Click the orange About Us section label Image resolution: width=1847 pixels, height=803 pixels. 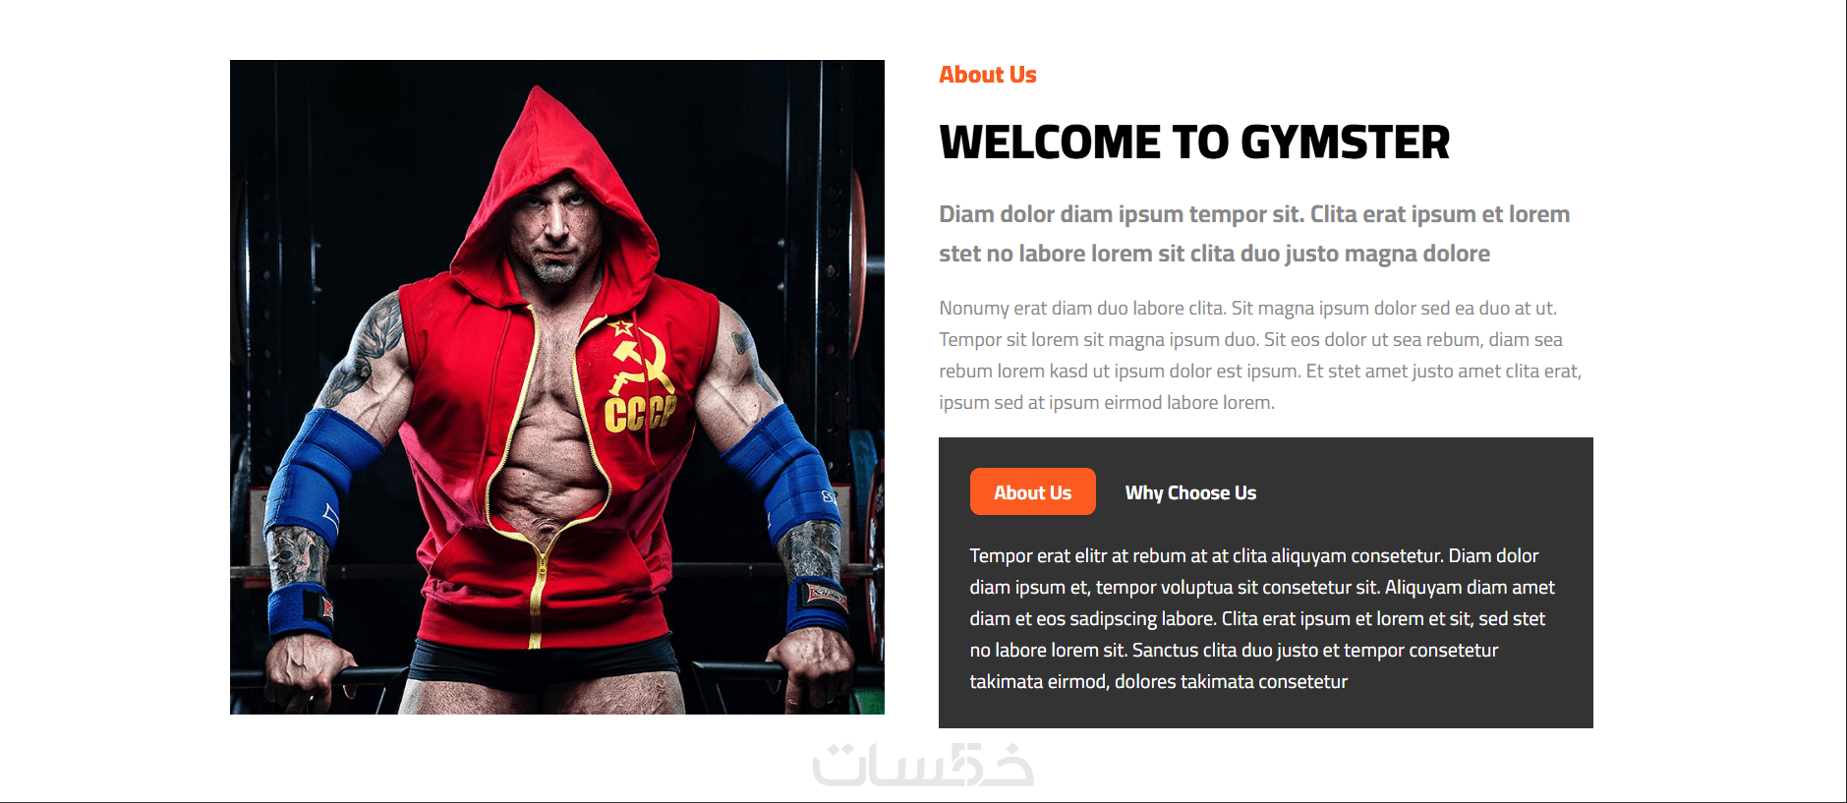988,75
